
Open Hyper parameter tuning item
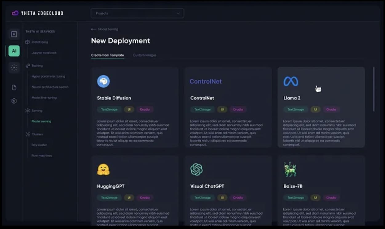pos(48,76)
